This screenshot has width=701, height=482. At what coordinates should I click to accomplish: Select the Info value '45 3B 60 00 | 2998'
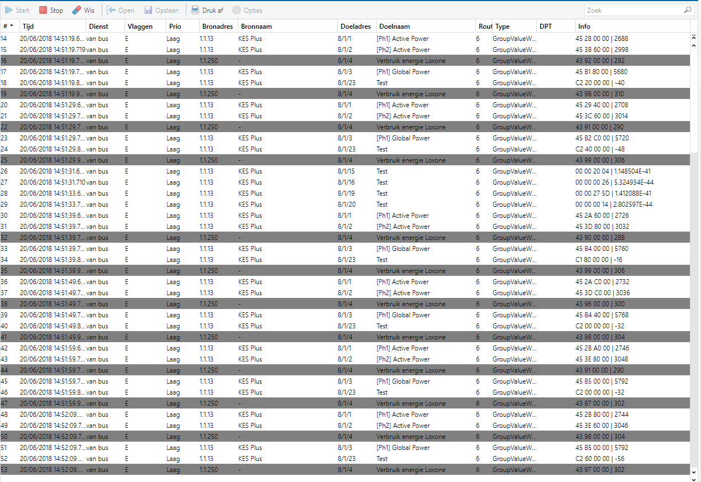[x=602, y=50]
